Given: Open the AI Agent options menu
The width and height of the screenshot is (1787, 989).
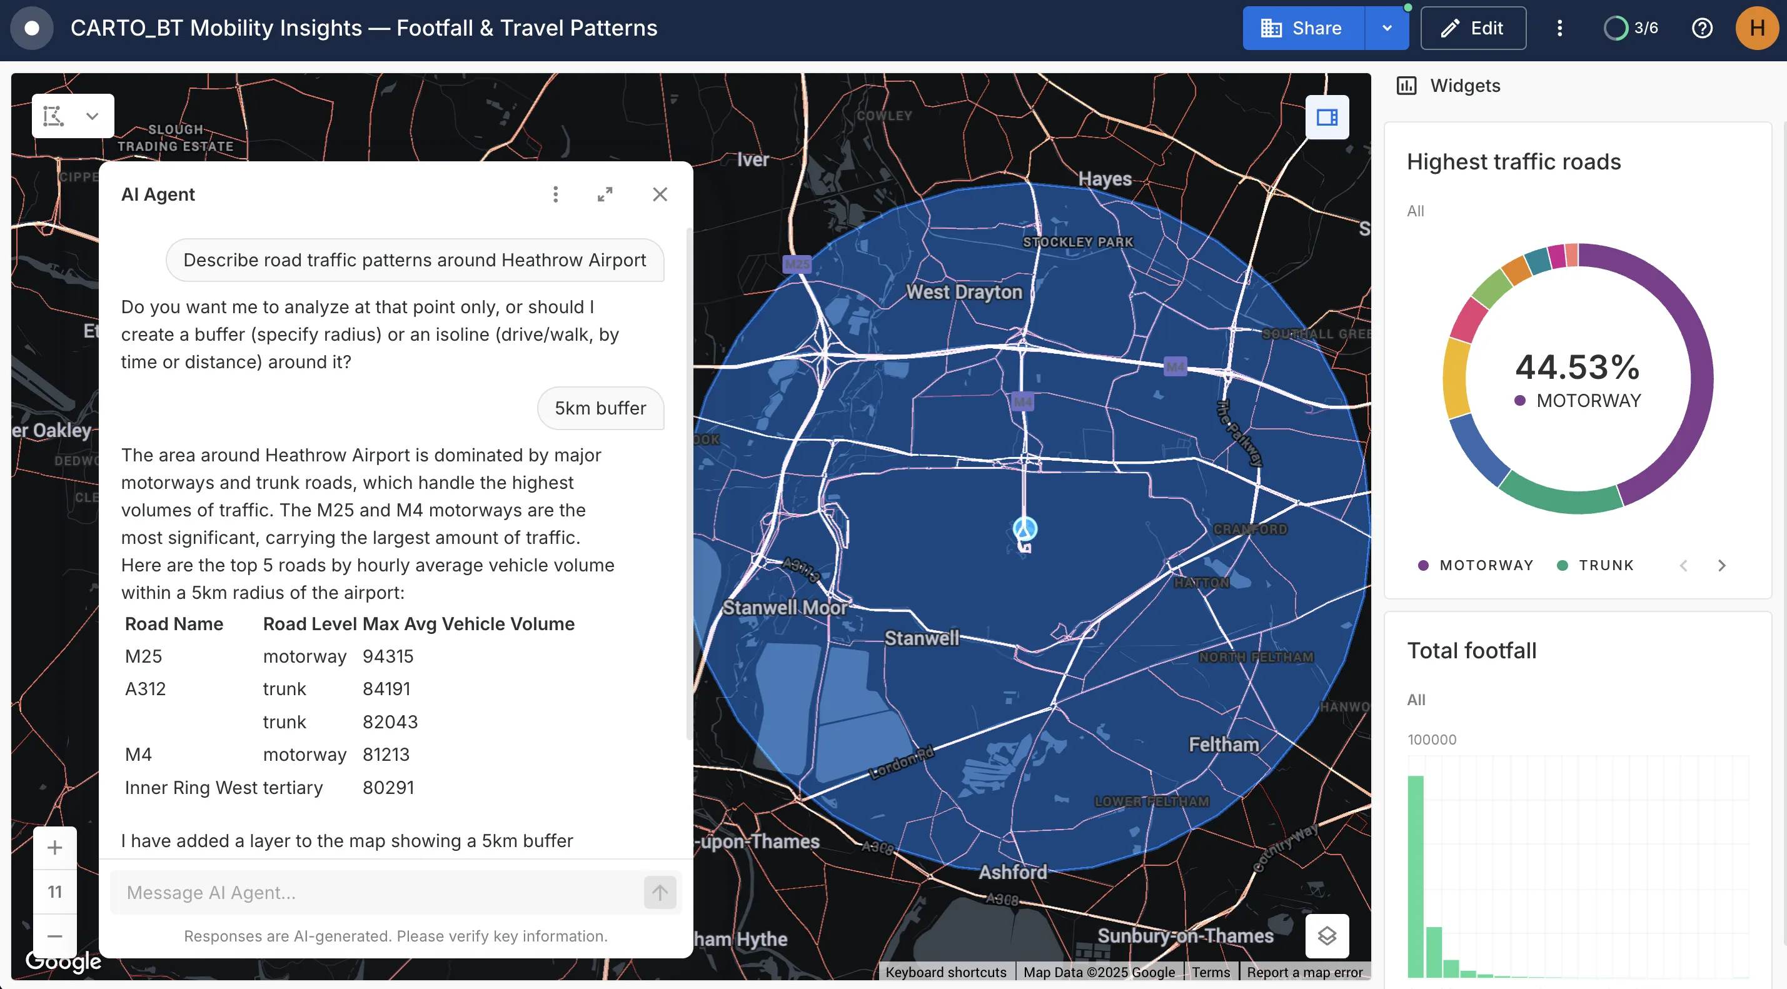Looking at the screenshot, I should 555,194.
